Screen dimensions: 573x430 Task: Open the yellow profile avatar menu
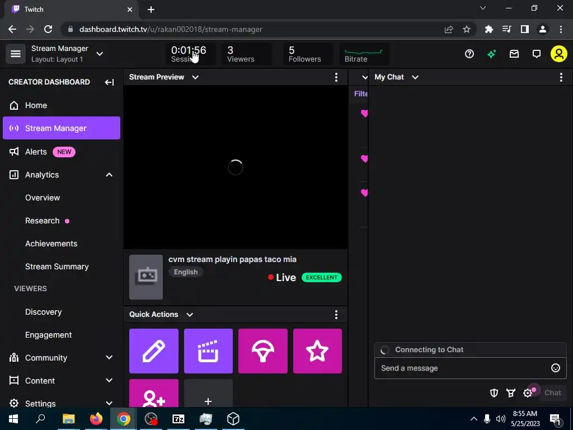(559, 54)
